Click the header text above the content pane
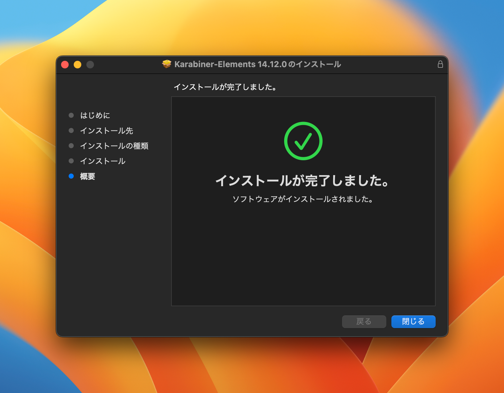Screen dimensions: 504x393 [226, 87]
